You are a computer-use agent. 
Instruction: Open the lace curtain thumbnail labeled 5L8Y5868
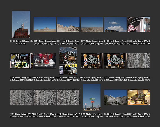coord(139,61)
